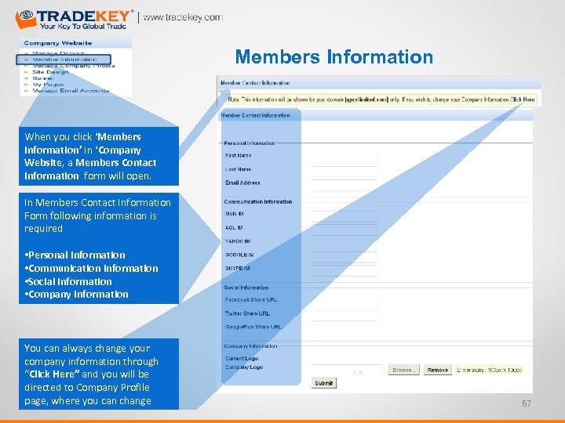Click the Twitter Share URL field
The width and height of the screenshot is (565, 423).
(x=344, y=316)
